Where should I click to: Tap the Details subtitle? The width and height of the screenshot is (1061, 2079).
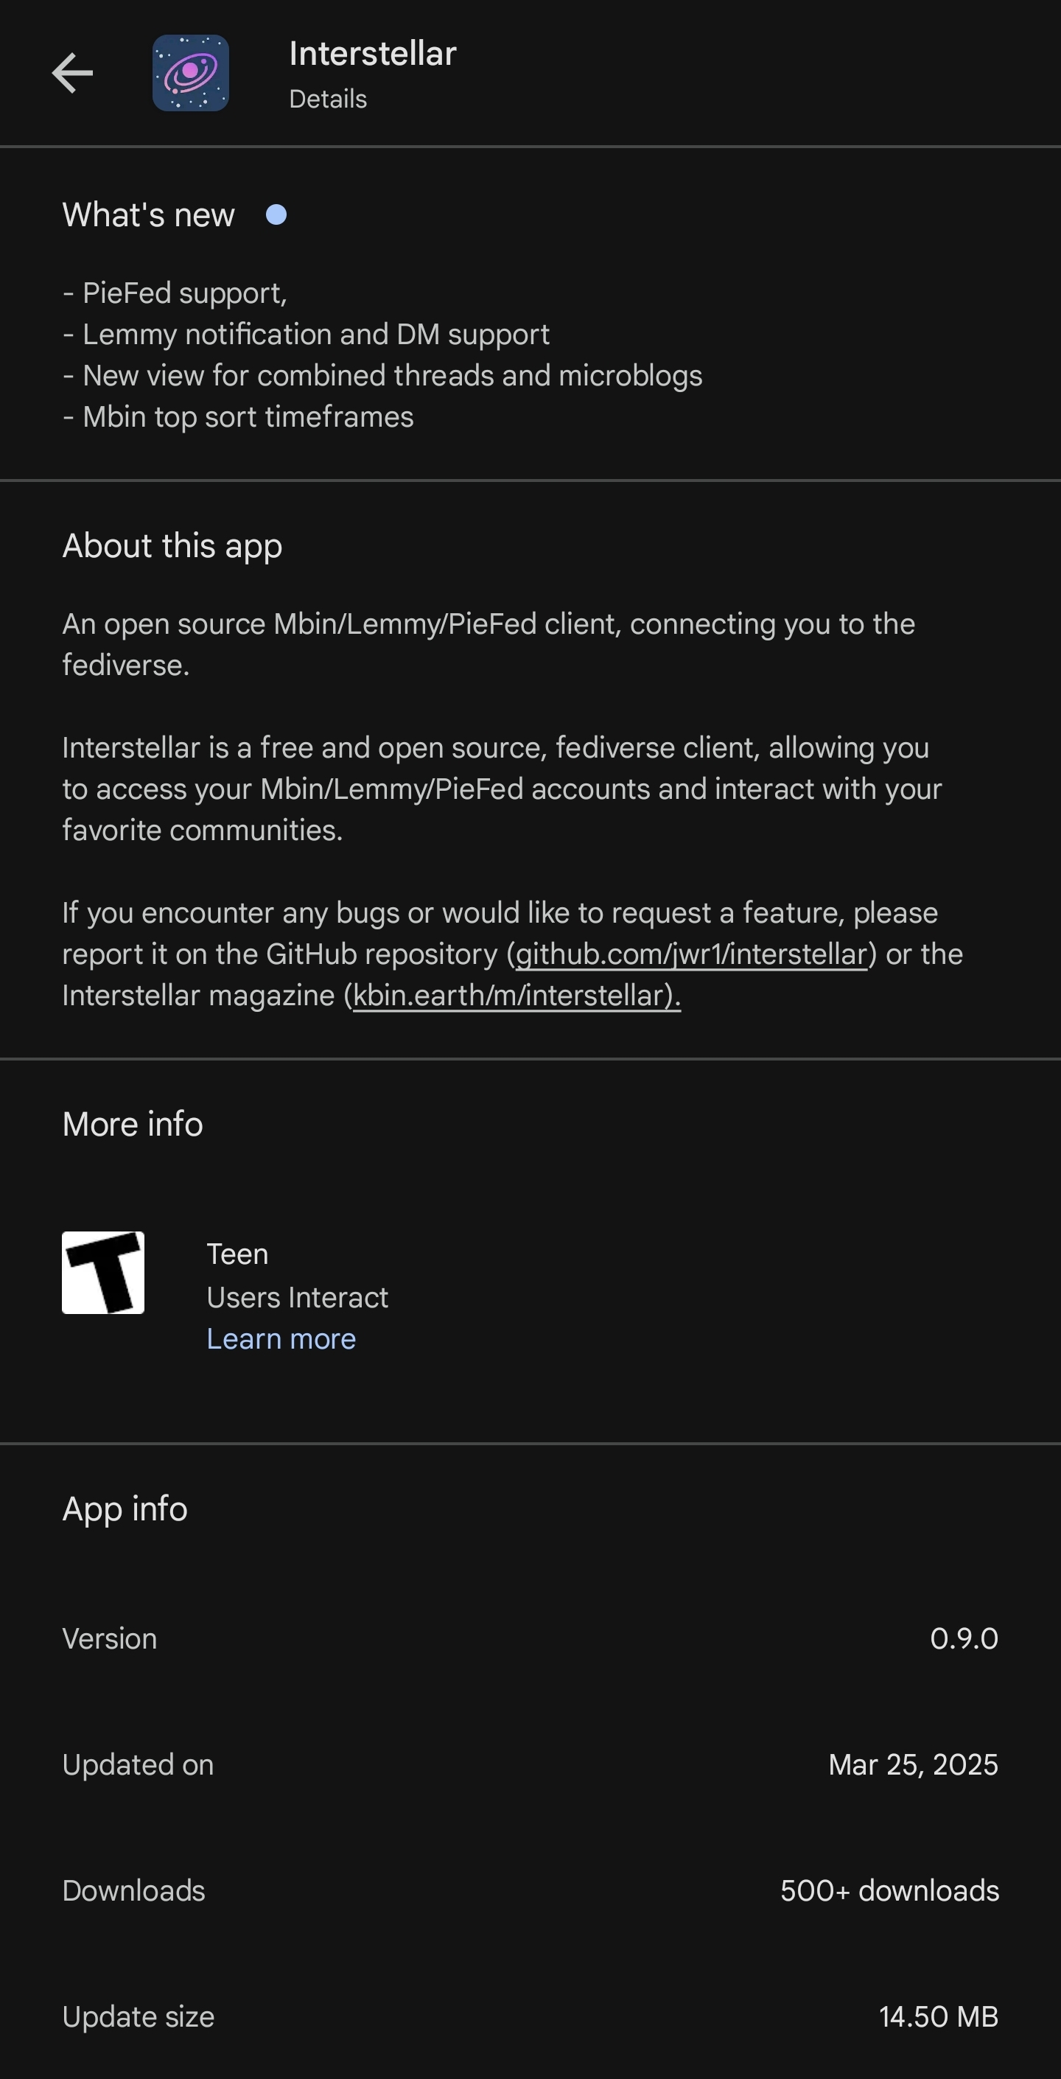coord(328,99)
